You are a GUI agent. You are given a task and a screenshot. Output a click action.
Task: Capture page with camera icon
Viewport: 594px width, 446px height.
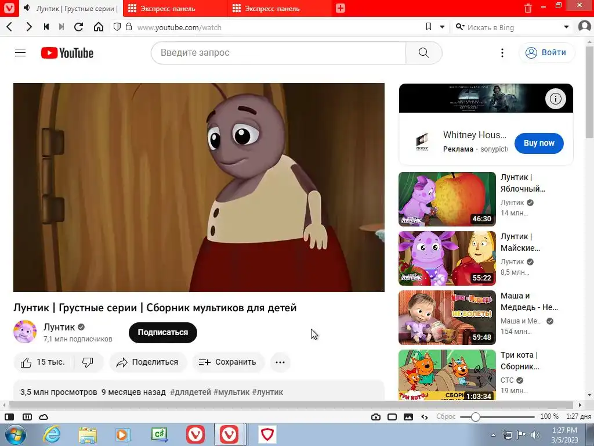(x=376, y=417)
